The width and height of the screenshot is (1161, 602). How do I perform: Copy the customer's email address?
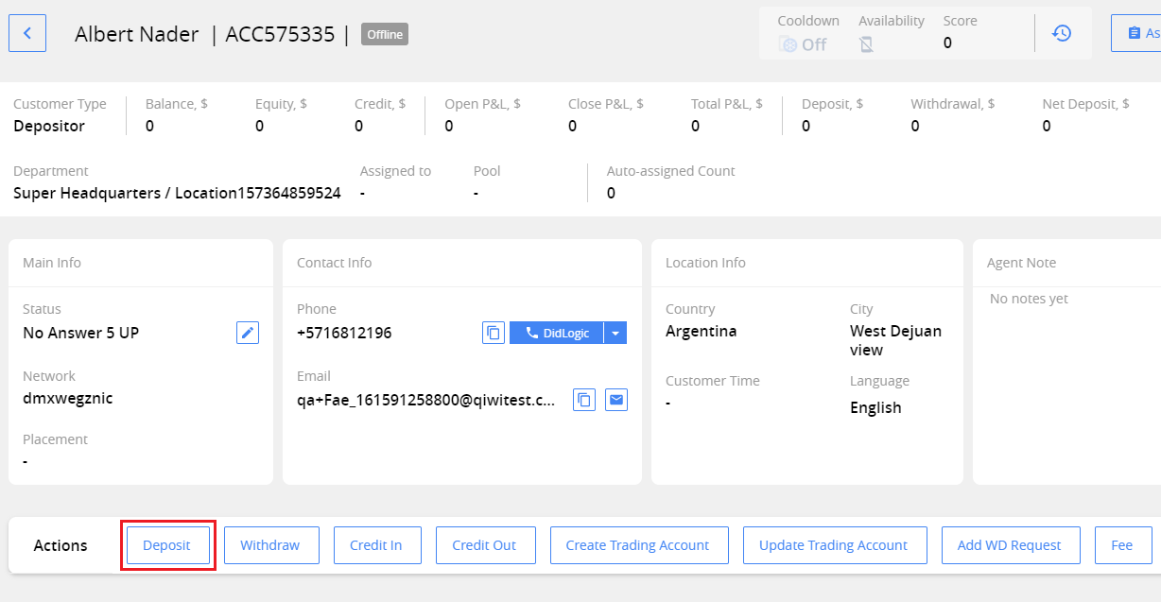(583, 400)
